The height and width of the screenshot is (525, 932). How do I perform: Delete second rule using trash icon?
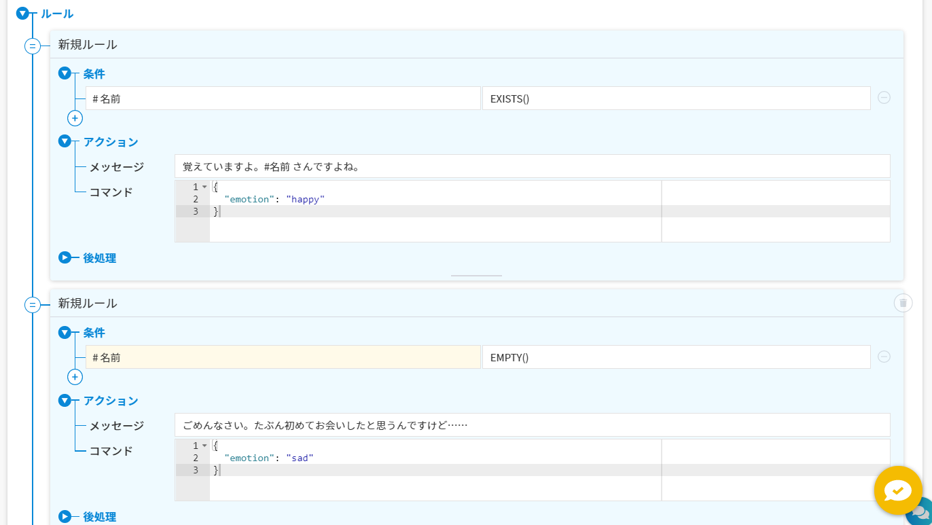(903, 303)
